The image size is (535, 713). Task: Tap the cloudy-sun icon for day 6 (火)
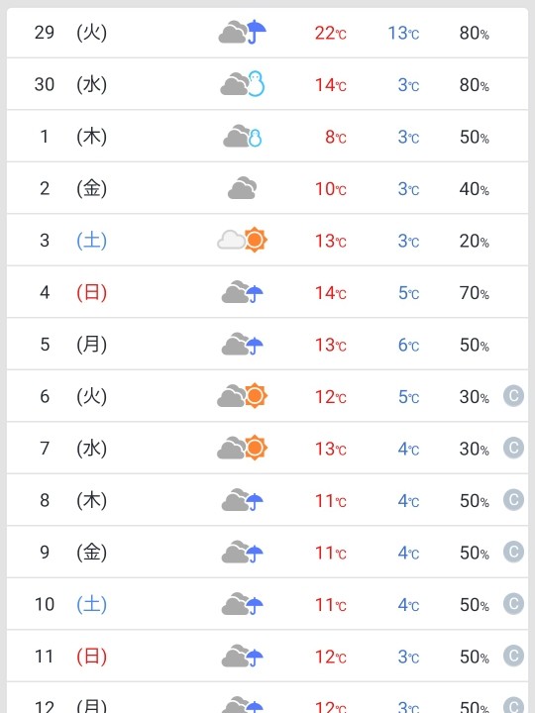coord(243,395)
